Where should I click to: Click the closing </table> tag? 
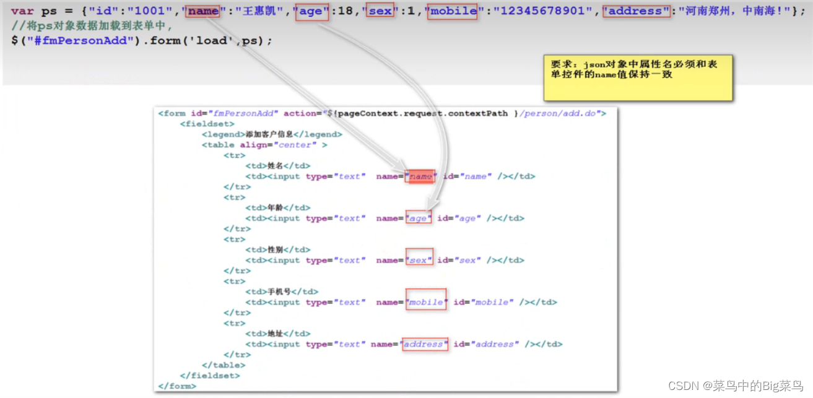pos(224,365)
